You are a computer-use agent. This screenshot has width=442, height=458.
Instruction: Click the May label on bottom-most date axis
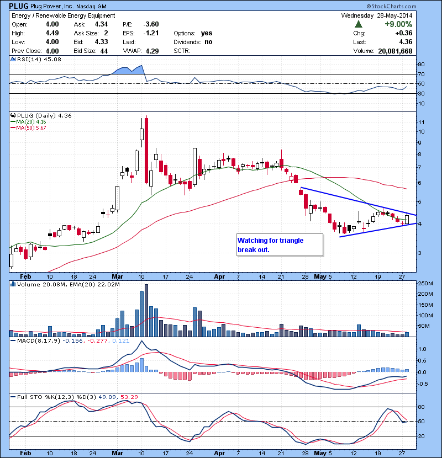pos(320,453)
